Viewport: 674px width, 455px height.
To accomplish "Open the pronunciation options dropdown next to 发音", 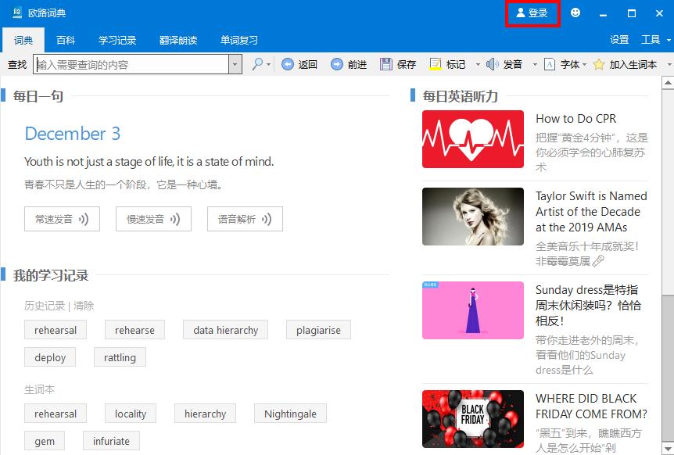I will pos(534,64).
